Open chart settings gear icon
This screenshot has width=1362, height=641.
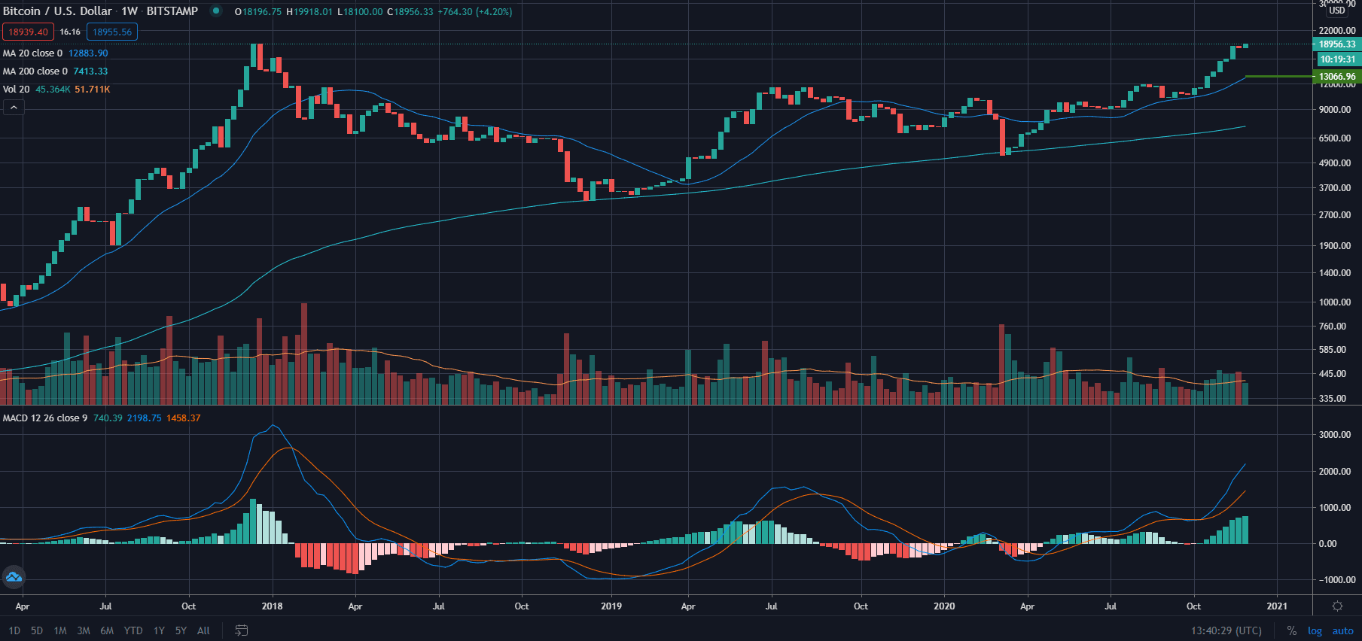1337,606
